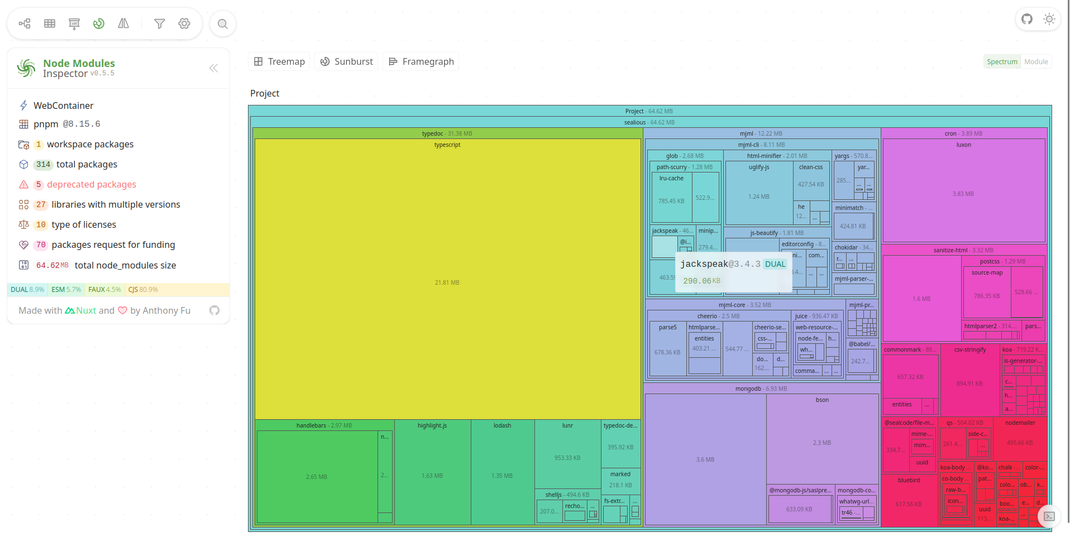Click the WebContainer label
Viewport: 1070px width, 537px height.
[x=63, y=106]
